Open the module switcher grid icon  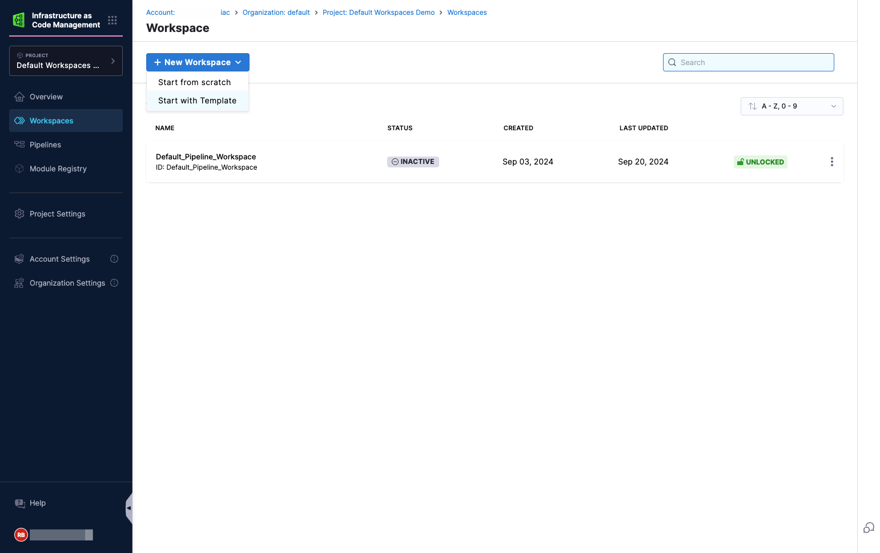click(112, 20)
